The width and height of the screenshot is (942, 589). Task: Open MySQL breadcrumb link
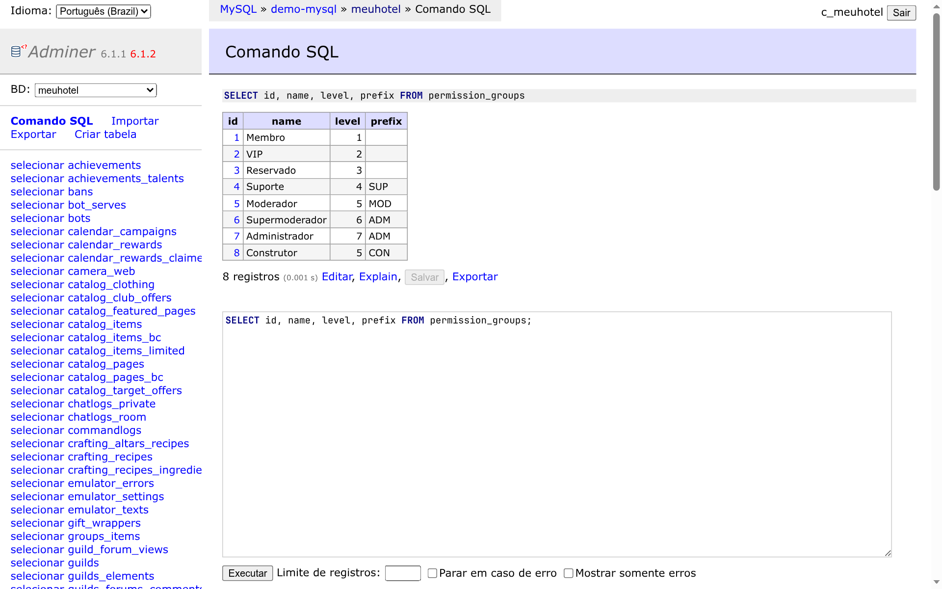238,9
